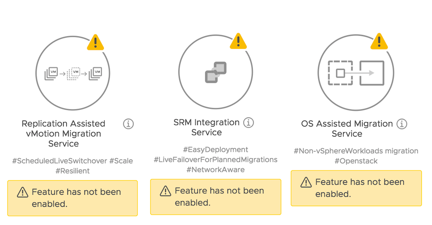Screen dimensions: 432x225
Task: Click yellow warning badge on SRM Integration circle
Action: click(238, 41)
